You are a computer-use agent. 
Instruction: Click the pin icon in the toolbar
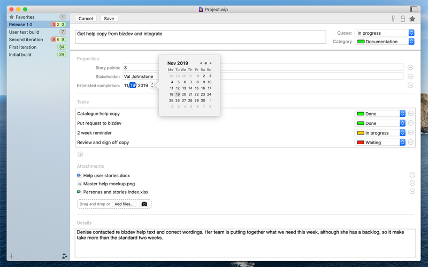pos(393,19)
